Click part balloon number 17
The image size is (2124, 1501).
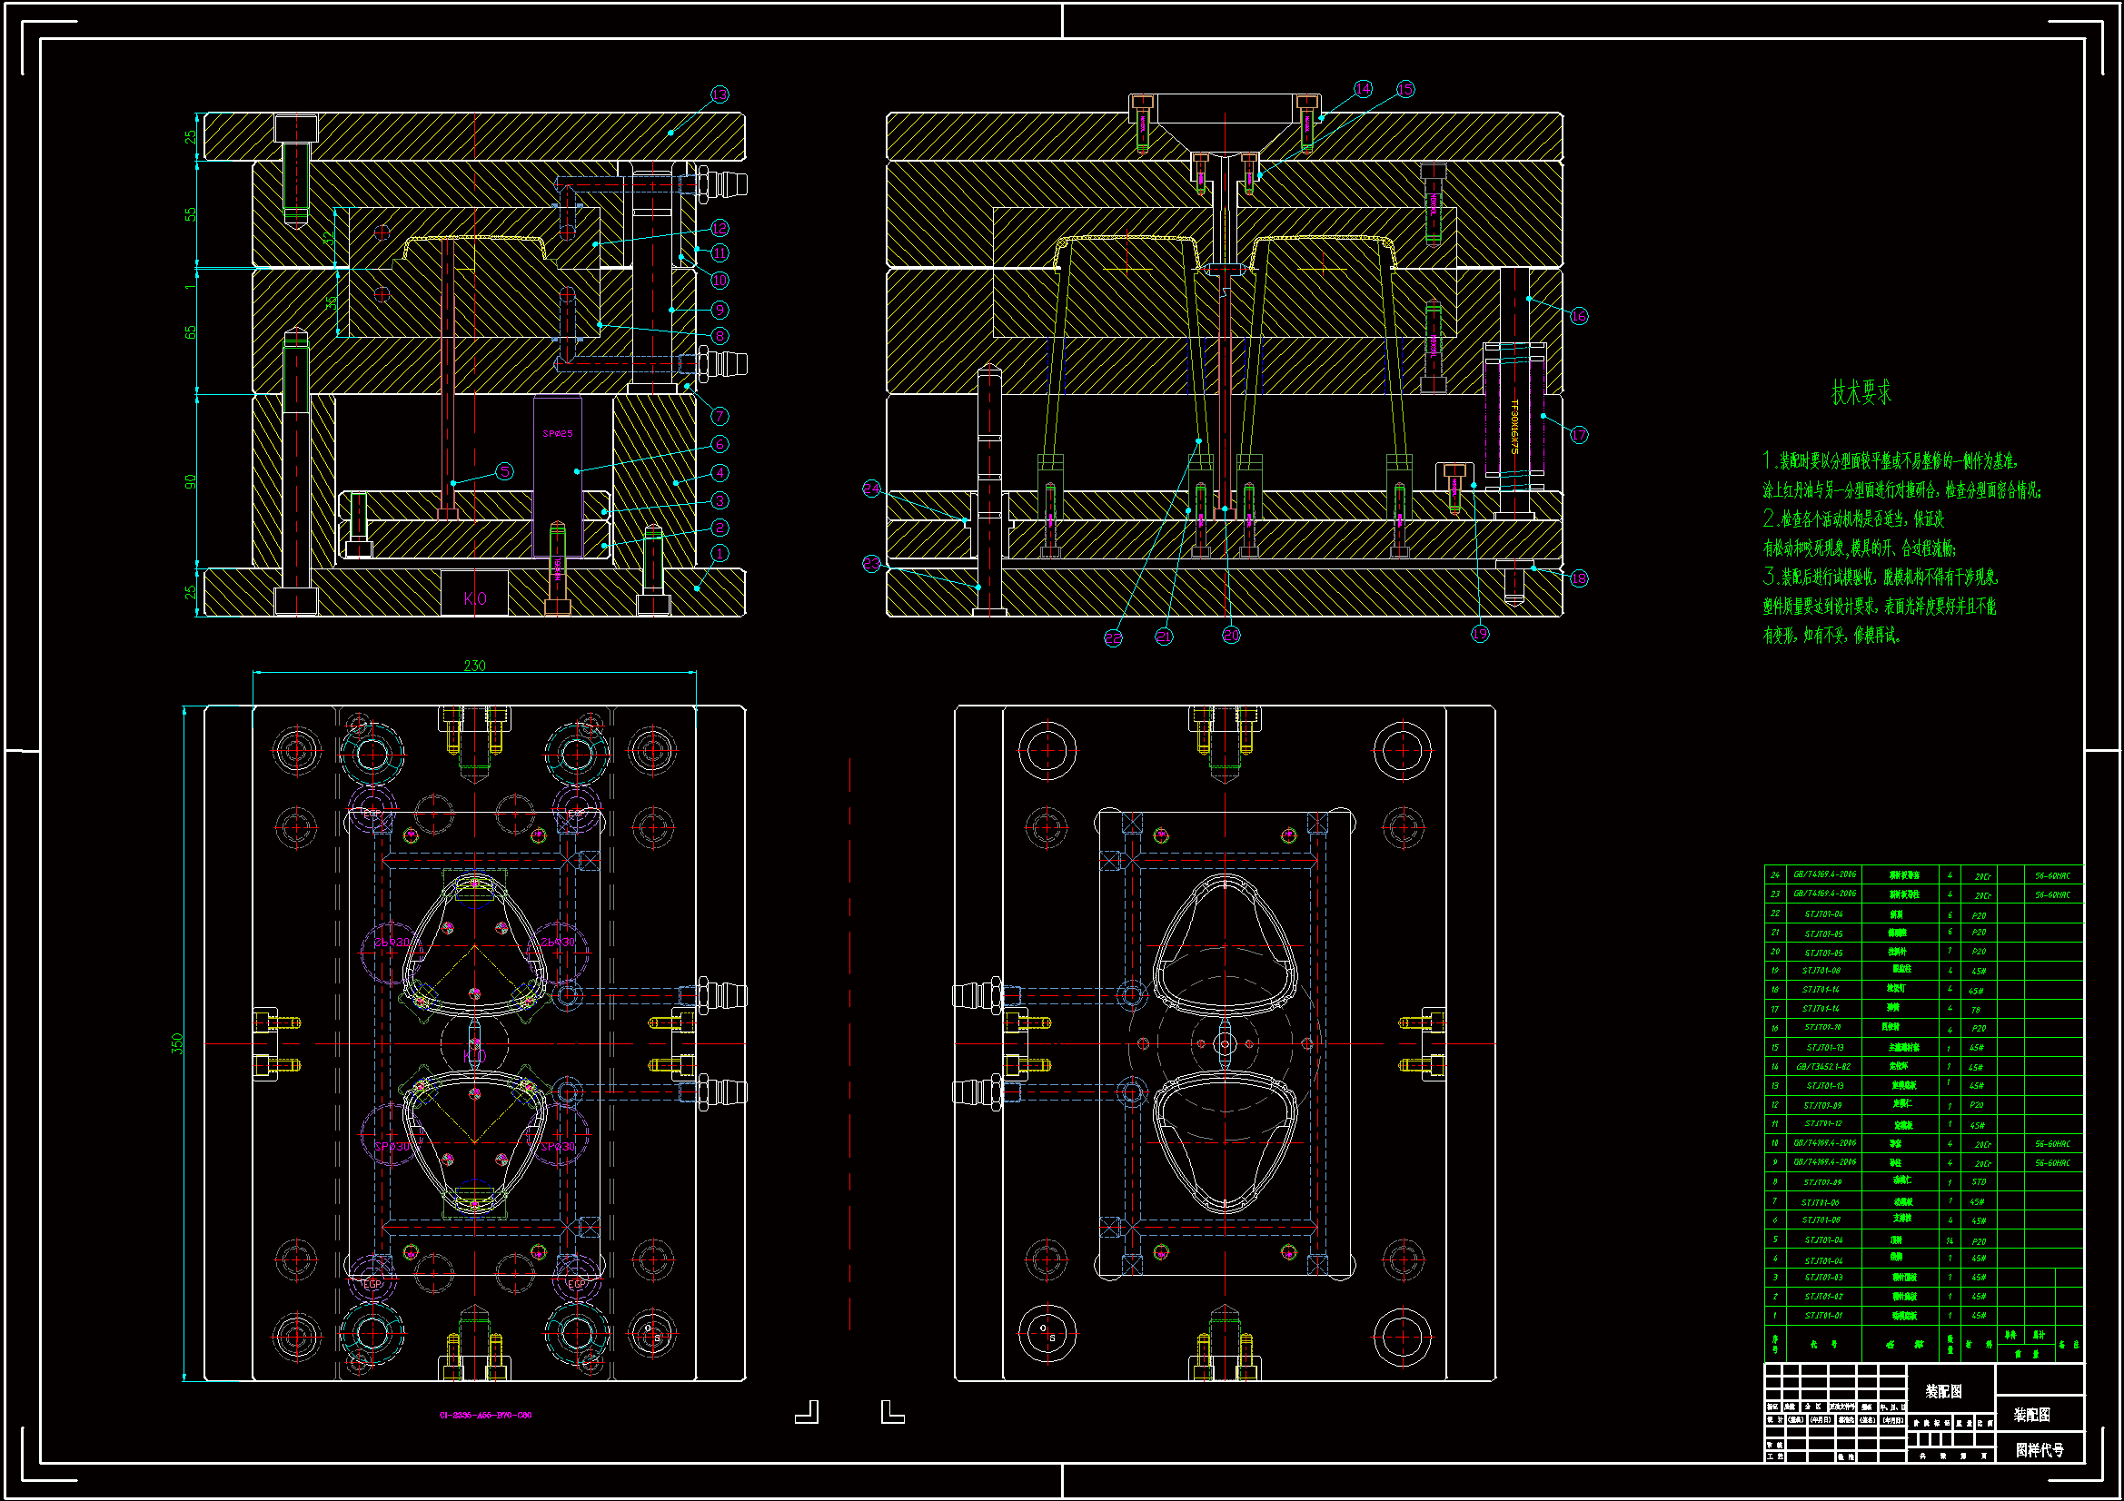coord(1578,435)
